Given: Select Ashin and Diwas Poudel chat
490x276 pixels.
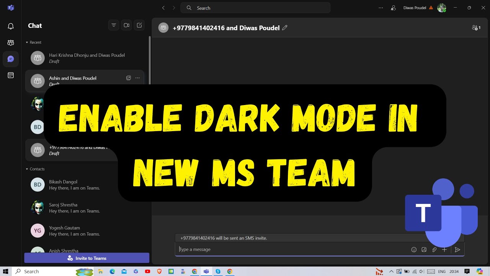Looking at the screenshot, I should click(x=85, y=81).
